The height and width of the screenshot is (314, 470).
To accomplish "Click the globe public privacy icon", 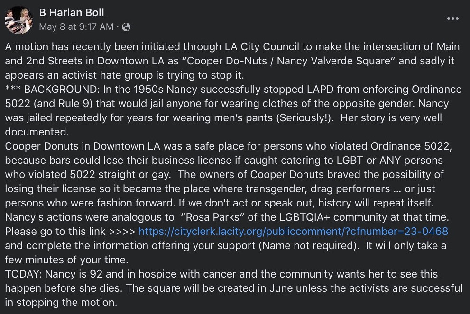I will (x=126, y=27).
